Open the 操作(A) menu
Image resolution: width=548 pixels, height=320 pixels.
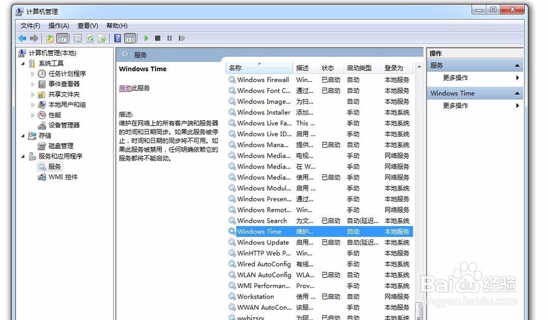(59, 26)
